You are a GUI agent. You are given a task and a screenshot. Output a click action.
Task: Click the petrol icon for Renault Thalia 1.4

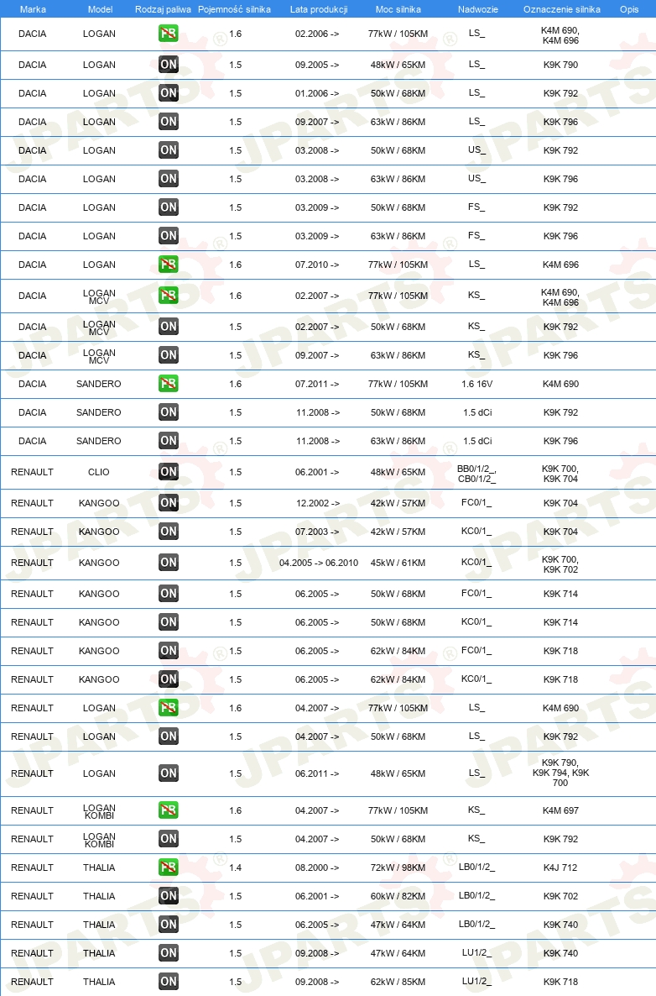tap(168, 867)
